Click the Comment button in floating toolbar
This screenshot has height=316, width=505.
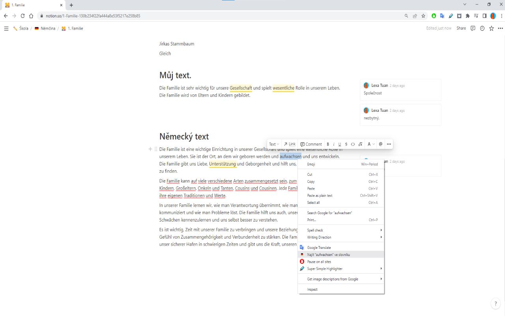(x=311, y=144)
